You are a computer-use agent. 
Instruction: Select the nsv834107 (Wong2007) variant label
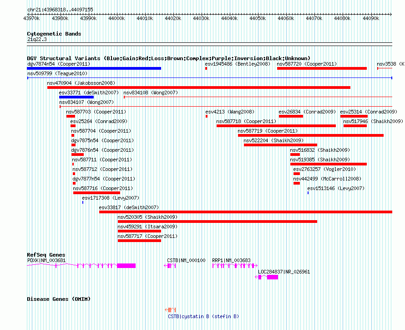pos(86,102)
